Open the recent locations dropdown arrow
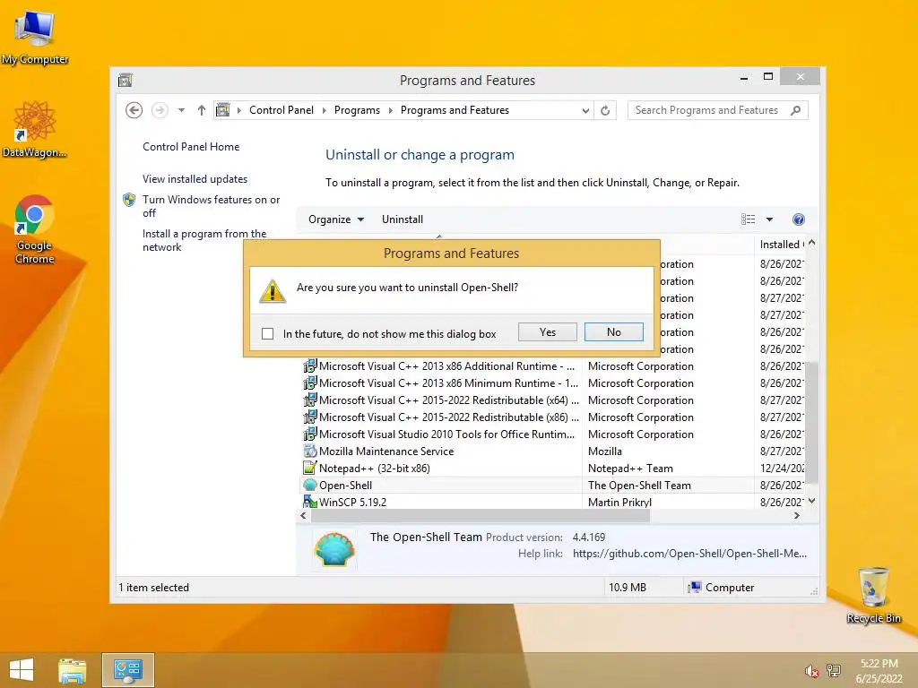 (x=181, y=110)
